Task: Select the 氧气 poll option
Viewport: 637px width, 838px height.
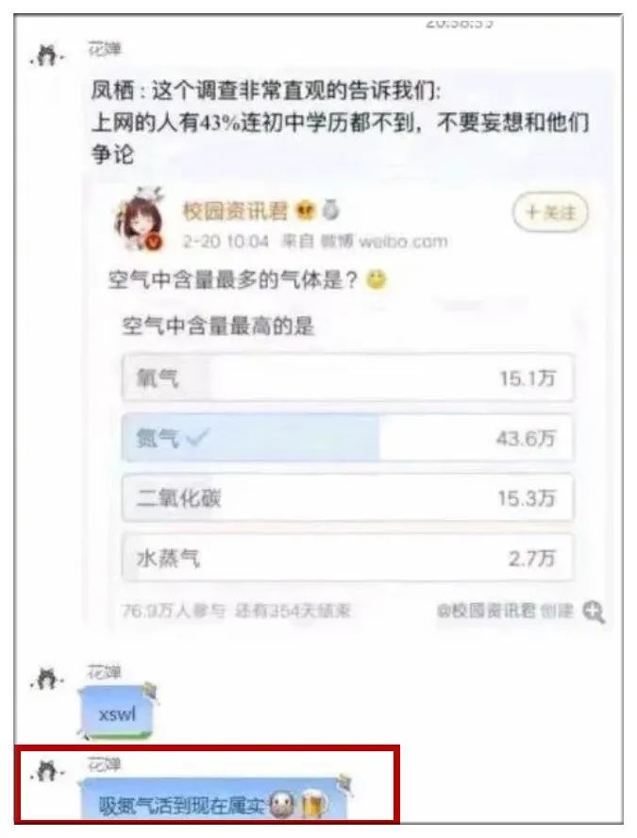Action: coord(348,377)
